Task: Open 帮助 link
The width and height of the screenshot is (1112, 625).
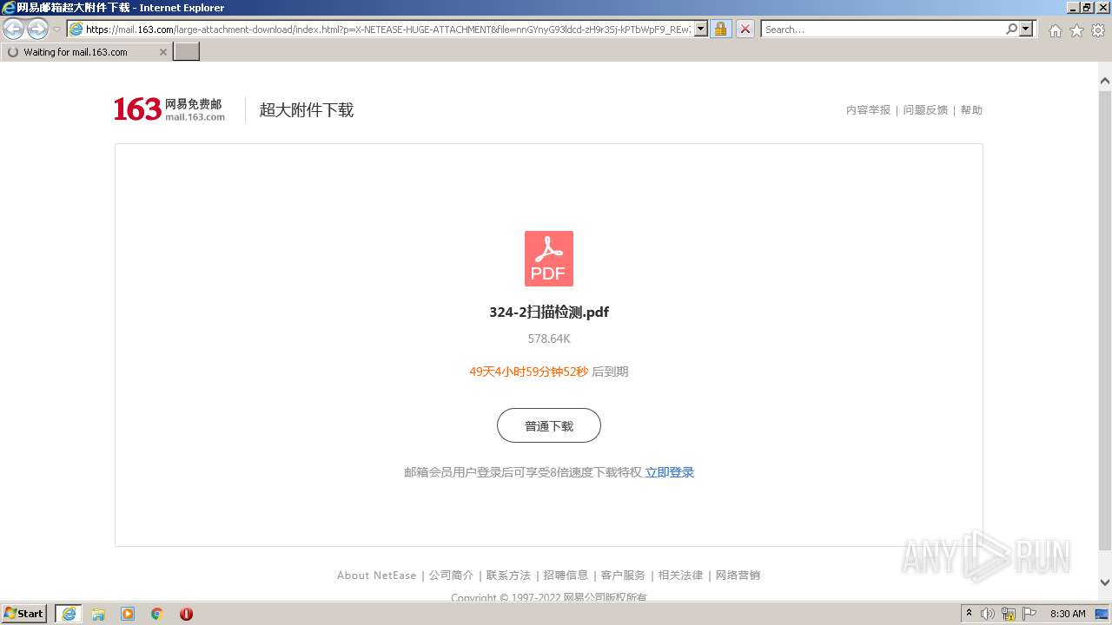Action: point(971,110)
